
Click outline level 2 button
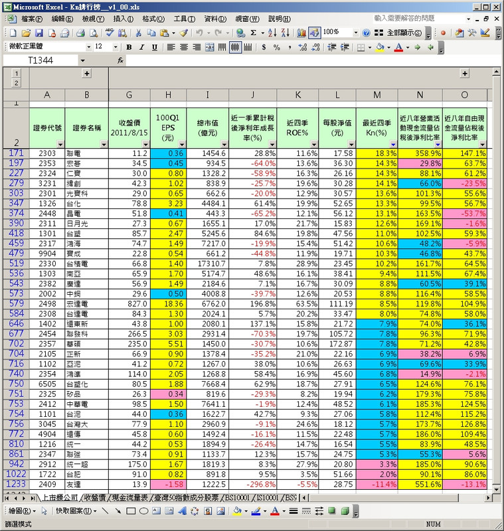point(16,83)
